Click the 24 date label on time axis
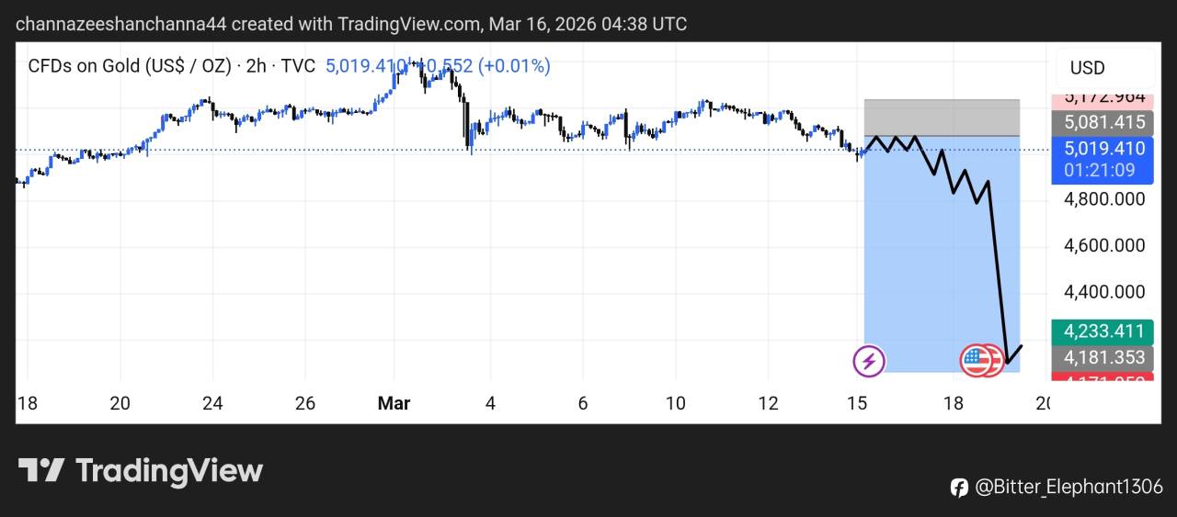 (212, 403)
